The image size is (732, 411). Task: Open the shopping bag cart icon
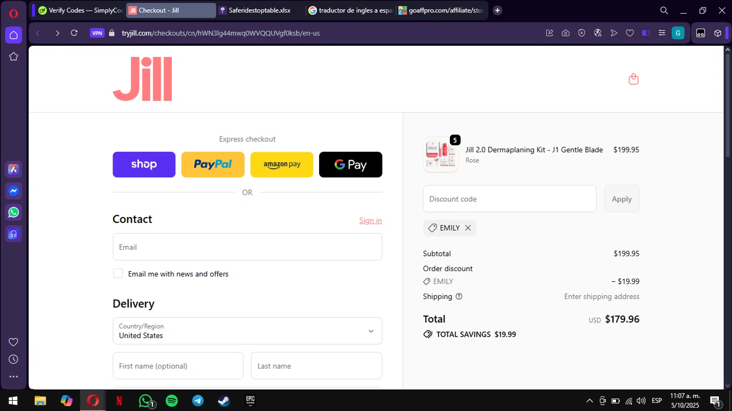633,79
